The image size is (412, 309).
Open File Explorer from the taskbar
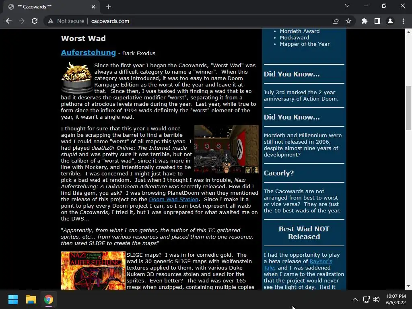pyautogui.click(x=31, y=299)
